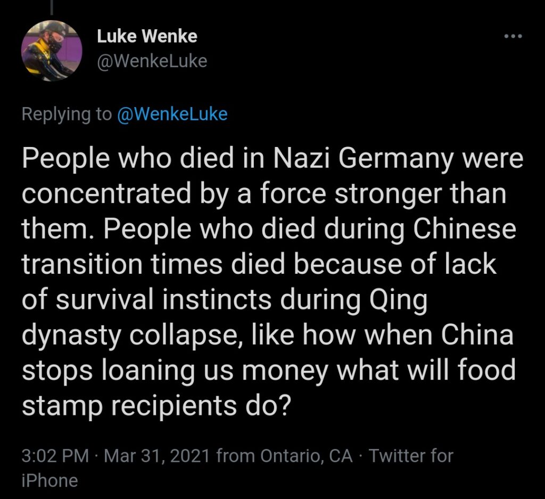Open the tweet timestamp '3:02 PM'

53,456
